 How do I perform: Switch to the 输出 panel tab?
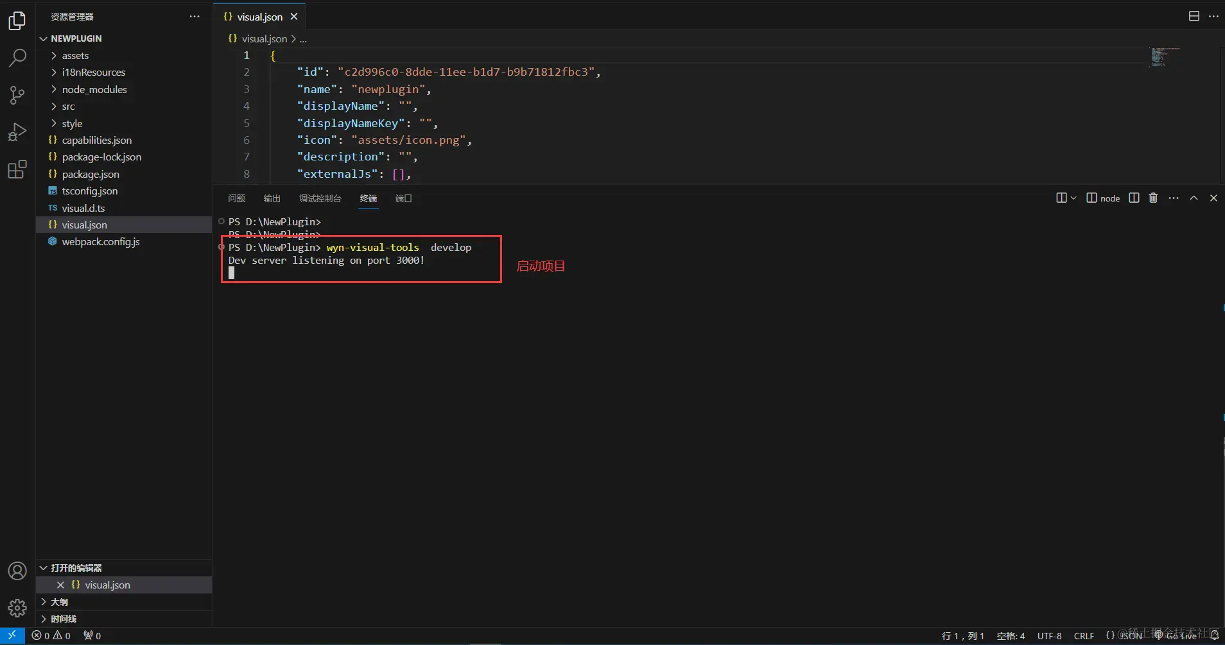click(x=272, y=198)
